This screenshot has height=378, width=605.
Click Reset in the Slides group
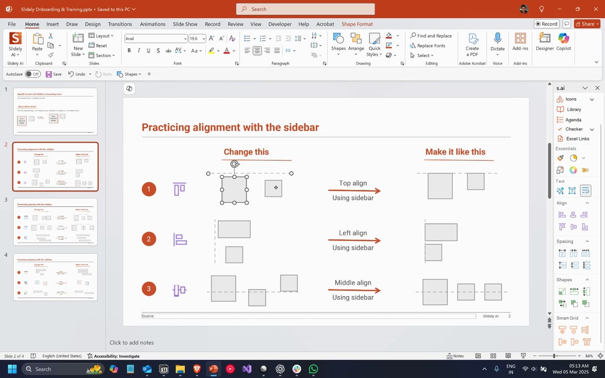(98, 46)
